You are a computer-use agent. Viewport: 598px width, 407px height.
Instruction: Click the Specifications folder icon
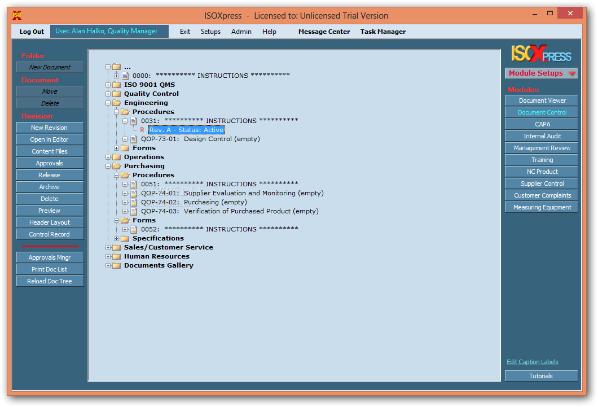[125, 238]
